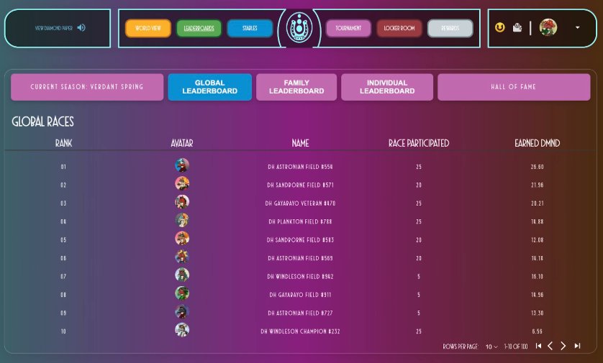Switch to the Individual Leaderboard tab

tap(387, 87)
